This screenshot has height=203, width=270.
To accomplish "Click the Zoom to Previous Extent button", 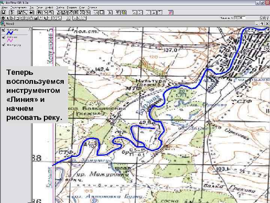I will tap(88, 12).
